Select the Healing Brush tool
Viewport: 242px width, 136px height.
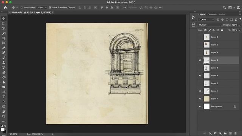click(x=4, y=53)
